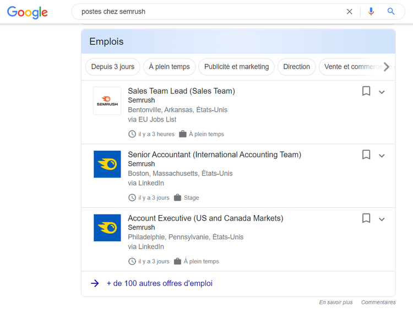Open the Semrush logo for Sales Team Lead
The image size is (413, 313).
click(x=107, y=101)
